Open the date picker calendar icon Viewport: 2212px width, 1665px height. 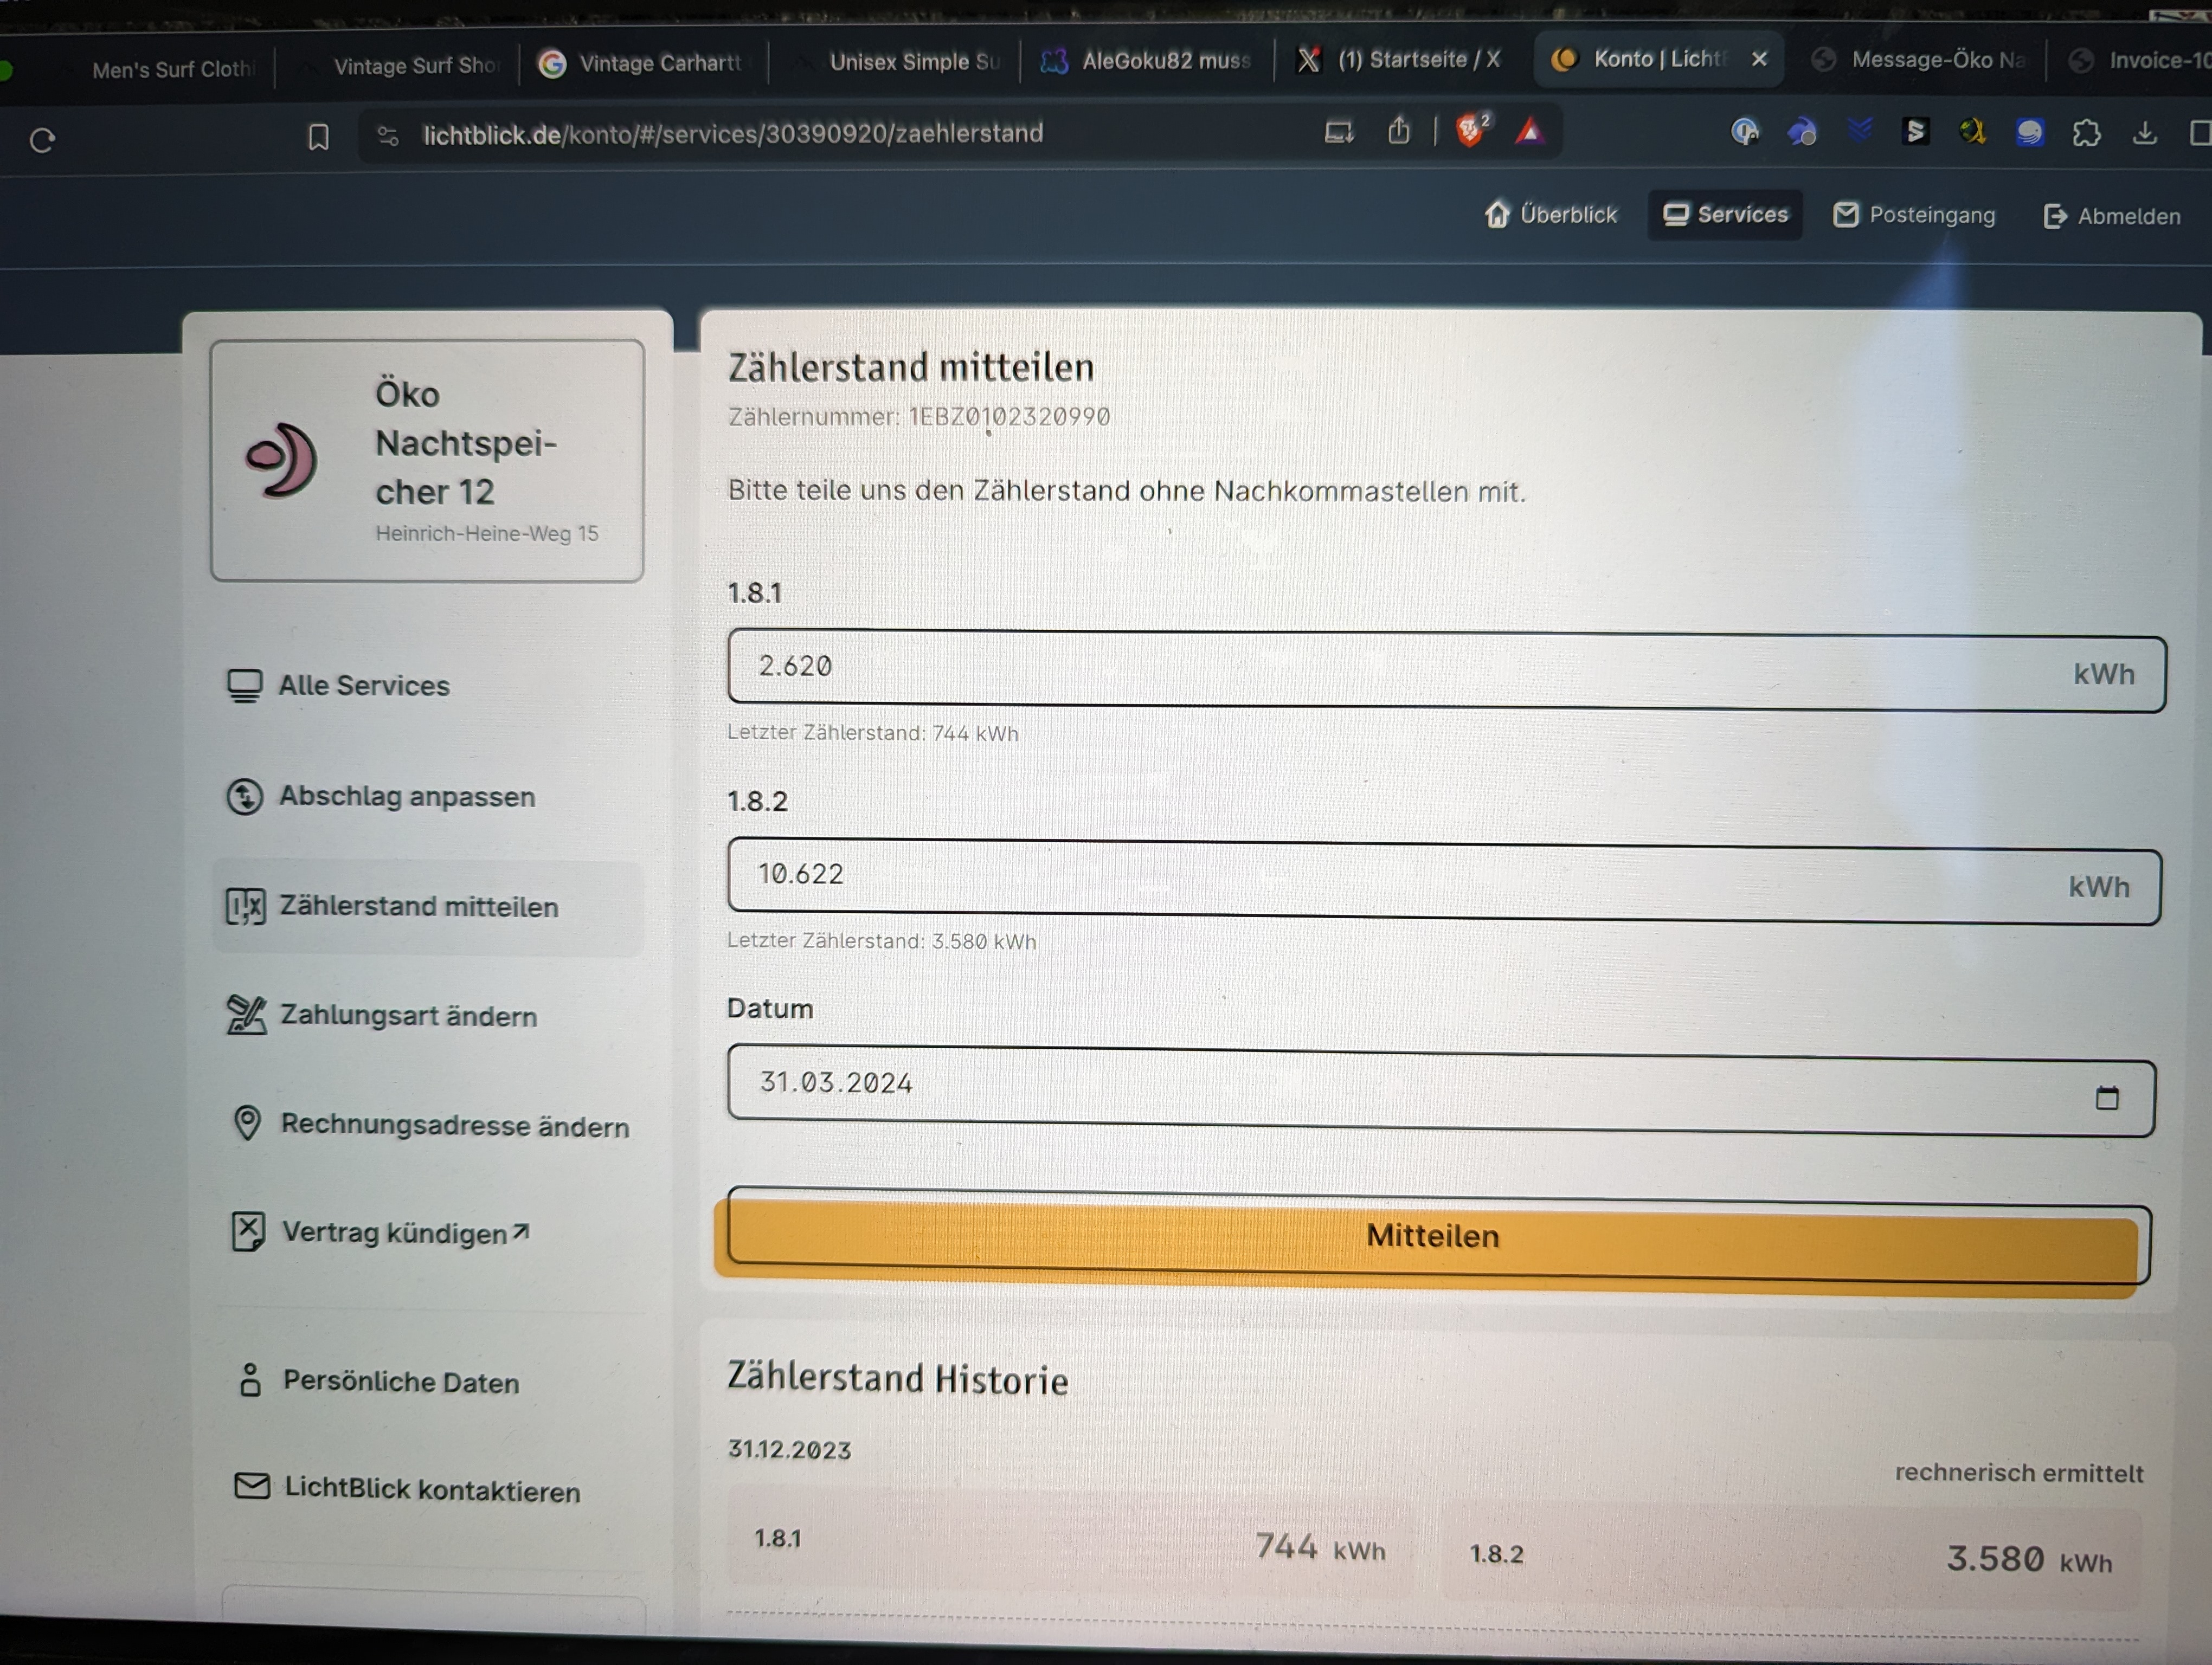(2106, 1098)
